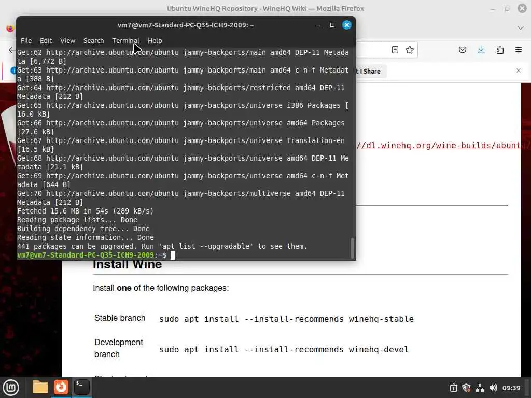The width and height of the screenshot is (531, 398).
Task: Open the Linux Mint start menu
Action: pyautogui.click(x=11, y=387)
